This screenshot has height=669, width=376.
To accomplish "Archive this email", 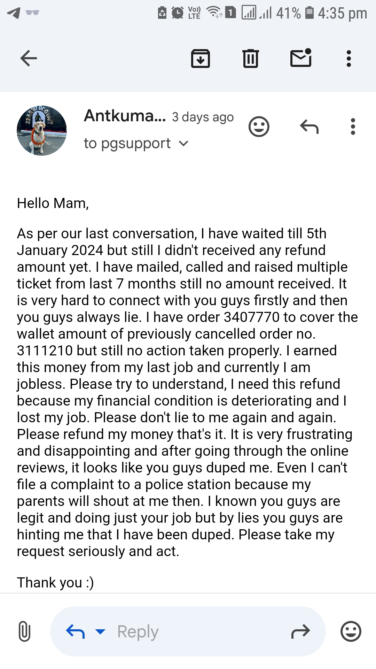I will click(200, 58).
